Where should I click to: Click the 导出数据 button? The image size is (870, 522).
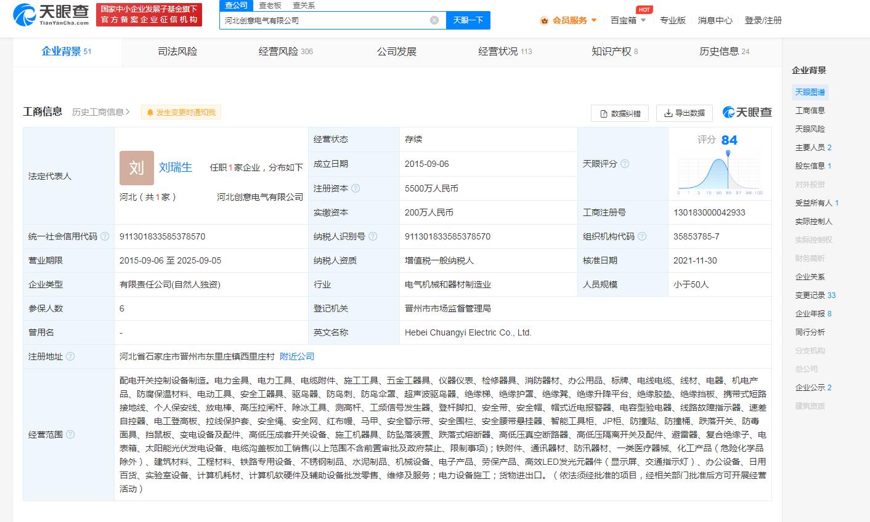click(x=684, y=113)
